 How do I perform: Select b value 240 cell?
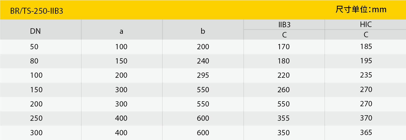tap(203, 61)
